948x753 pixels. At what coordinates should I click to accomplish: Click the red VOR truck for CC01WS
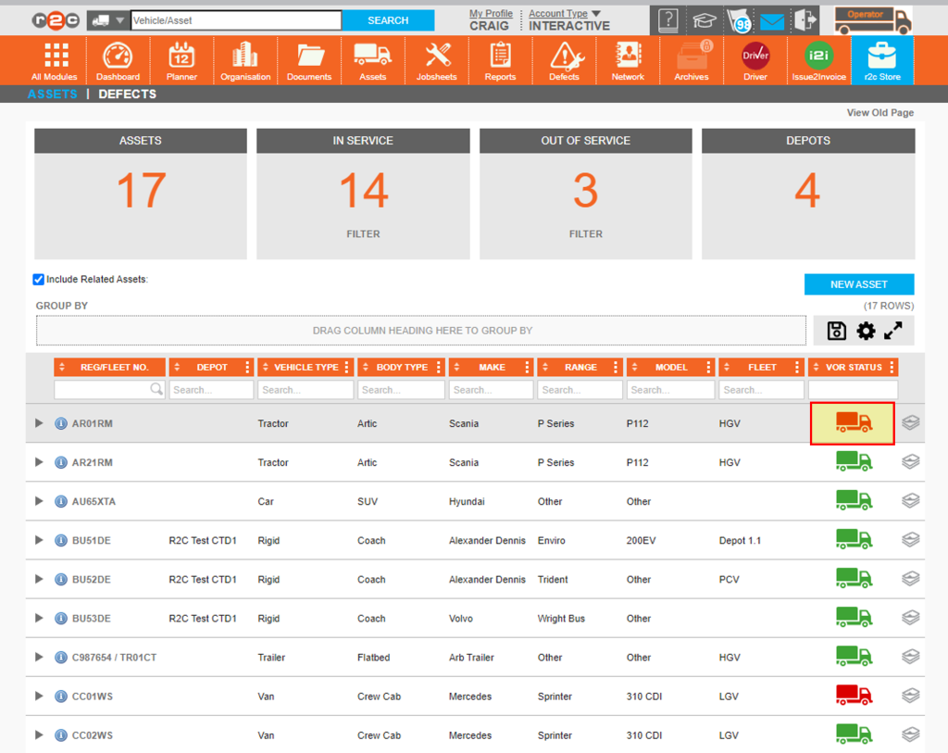tap(854, 695)
